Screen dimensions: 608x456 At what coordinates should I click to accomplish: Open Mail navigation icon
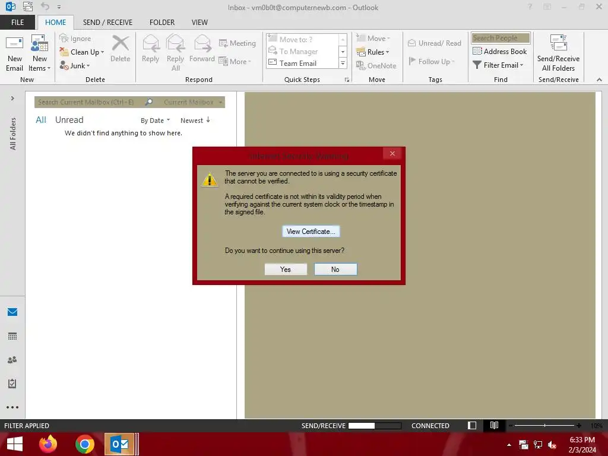12,312
